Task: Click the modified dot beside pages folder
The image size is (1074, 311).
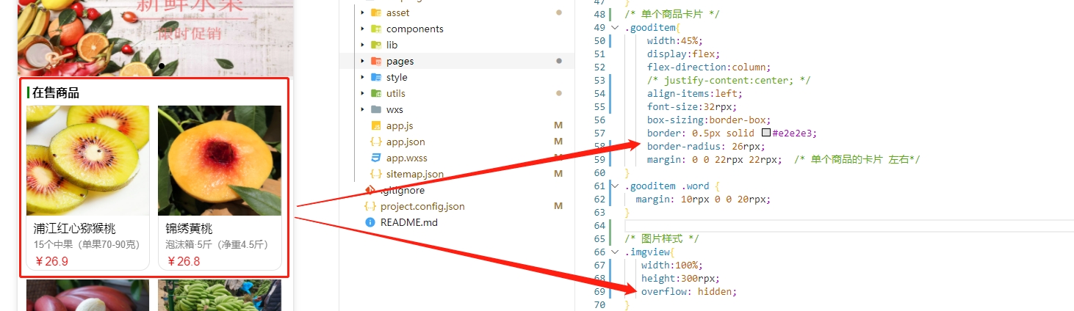Action: pos(559,61)
